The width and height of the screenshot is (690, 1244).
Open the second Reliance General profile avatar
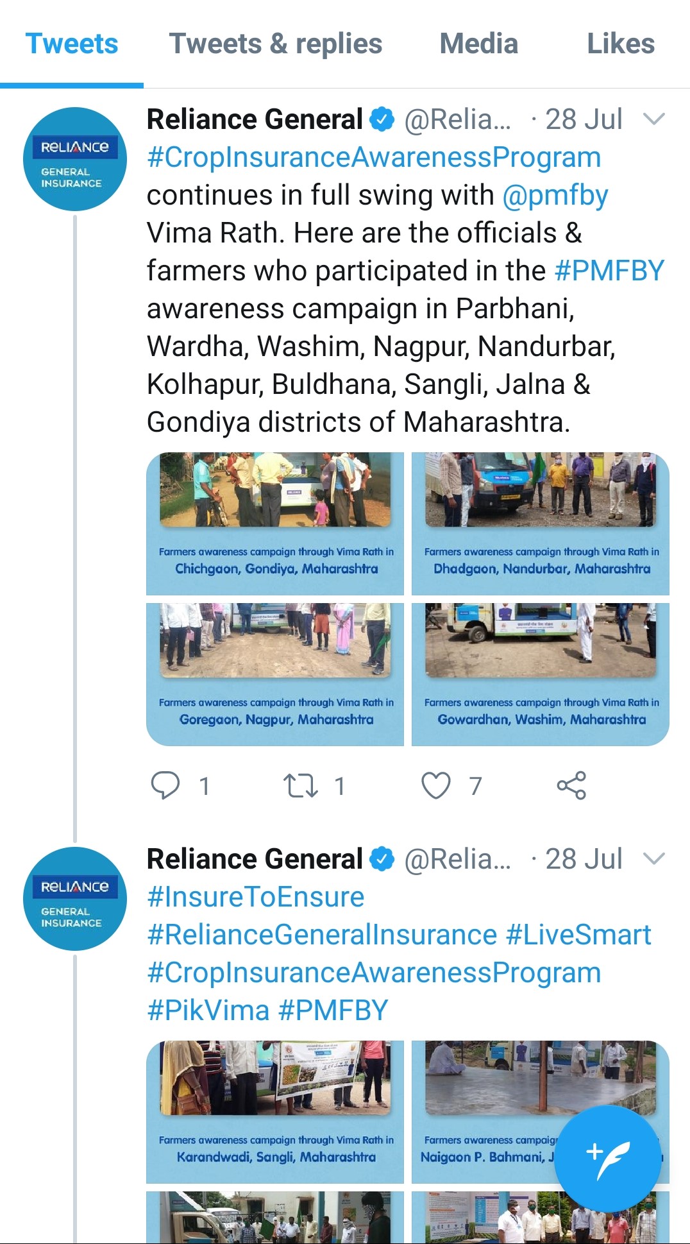[74, 899]
